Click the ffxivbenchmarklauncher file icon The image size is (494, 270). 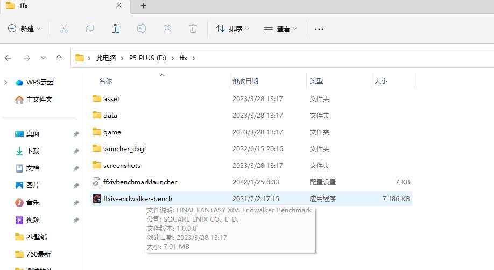tap(96, 182)
